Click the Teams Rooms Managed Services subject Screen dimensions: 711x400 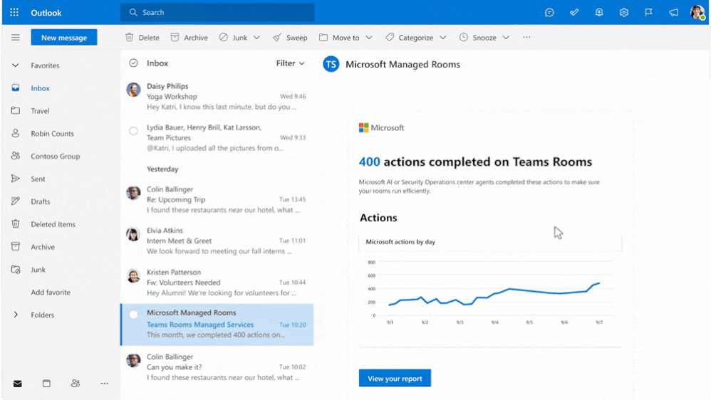pos(200,325)
